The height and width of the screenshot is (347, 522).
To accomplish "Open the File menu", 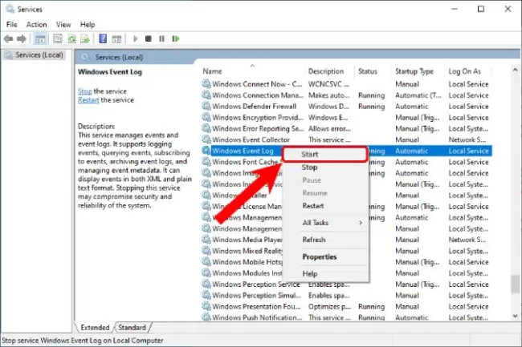I will (12, 25).
